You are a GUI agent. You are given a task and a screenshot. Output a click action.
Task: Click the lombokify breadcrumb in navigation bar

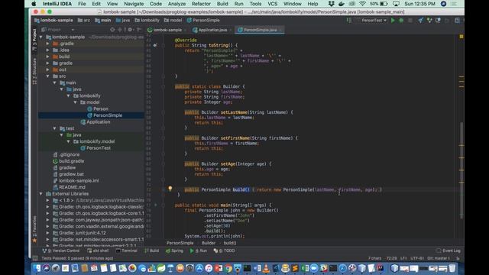click(147, 21)
